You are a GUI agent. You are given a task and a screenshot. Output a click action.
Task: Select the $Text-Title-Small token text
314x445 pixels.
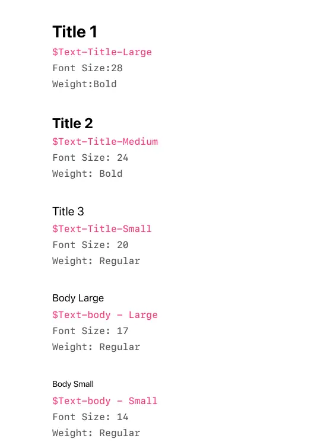coord(102,229)
